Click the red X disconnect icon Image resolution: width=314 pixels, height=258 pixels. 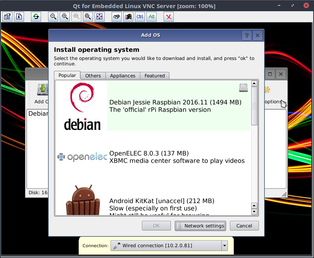pos(169,17)
